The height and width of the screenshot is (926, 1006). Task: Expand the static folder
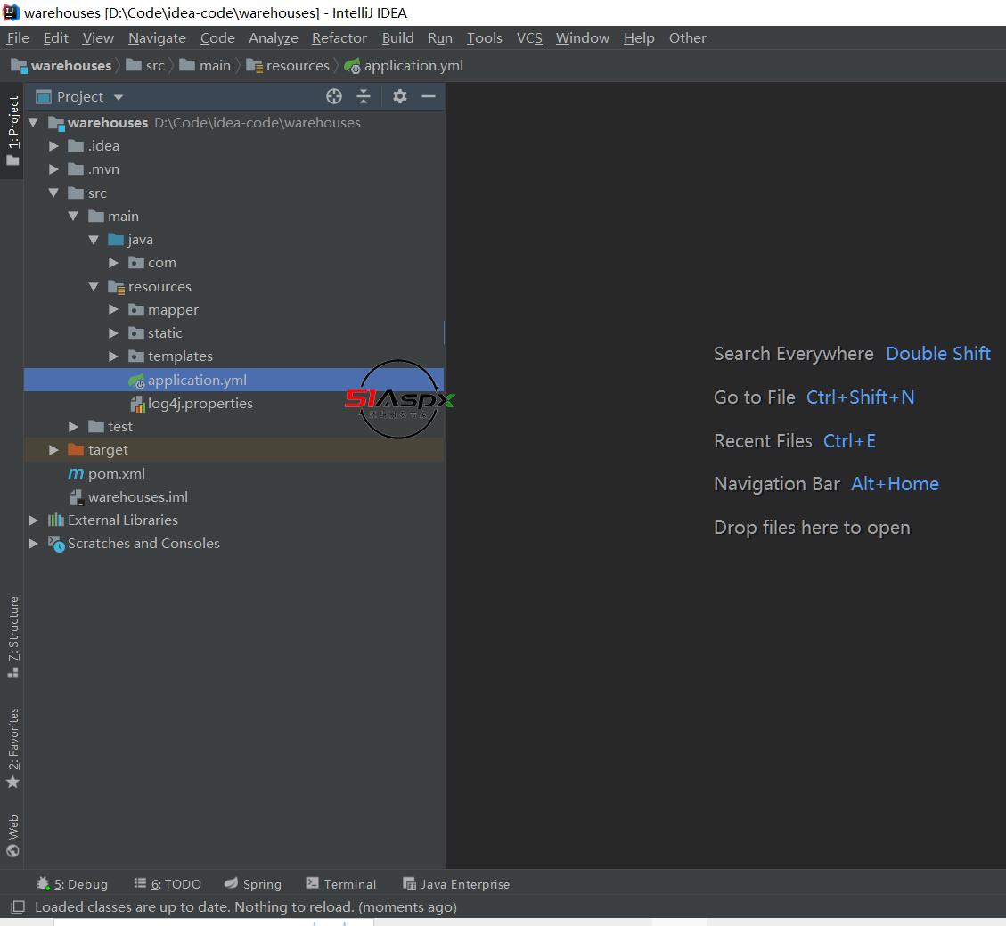[x=113, y=333]
